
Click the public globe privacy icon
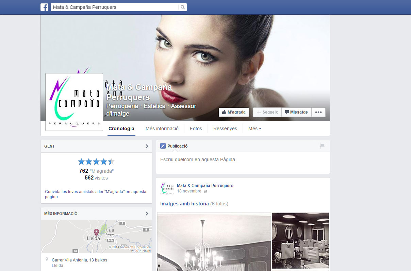click(205, 191)
